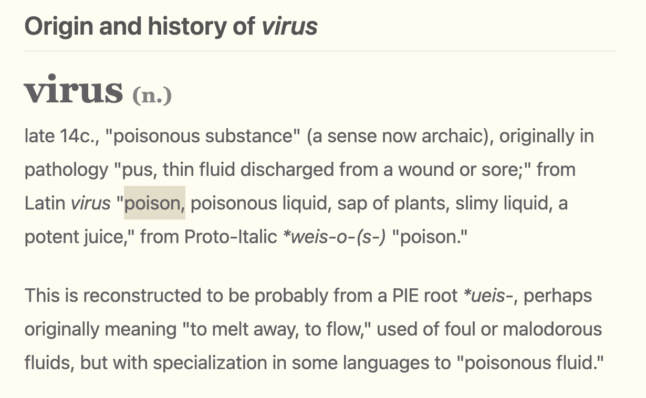Click the italic Latin word "virus" in the definition
Image resolution: width=646 pixels, height=398 pixels.
pos(91,203)
